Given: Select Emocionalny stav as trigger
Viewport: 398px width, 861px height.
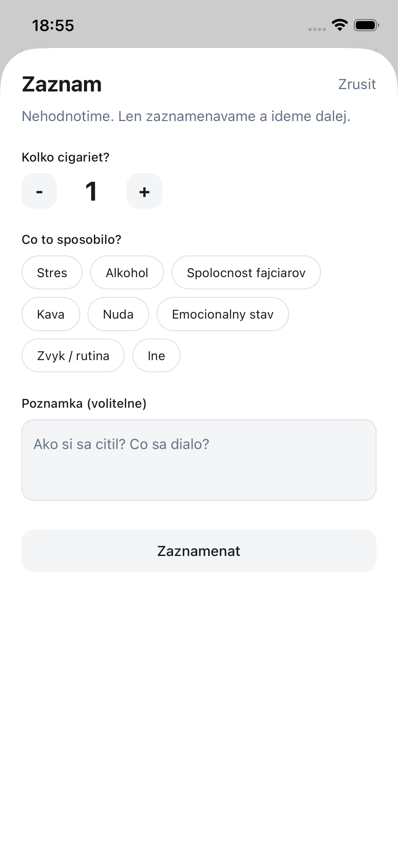Looking at the screenshot, I should pyautogui.click(x=222, y=314).
